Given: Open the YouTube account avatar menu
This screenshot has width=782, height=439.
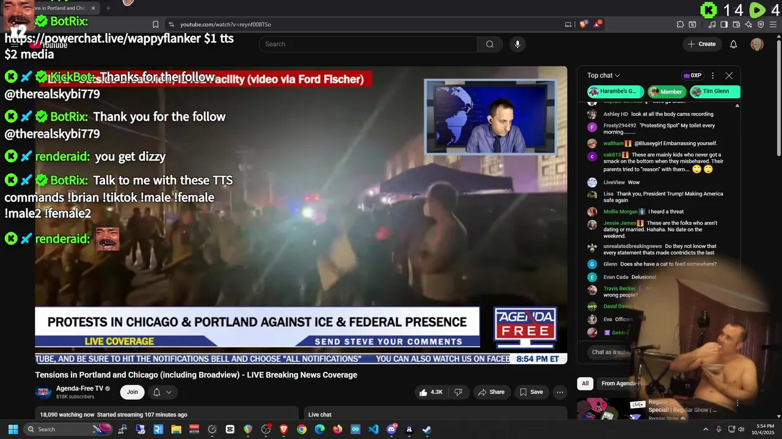Looking at the screenshot, I should pos(757,44).
